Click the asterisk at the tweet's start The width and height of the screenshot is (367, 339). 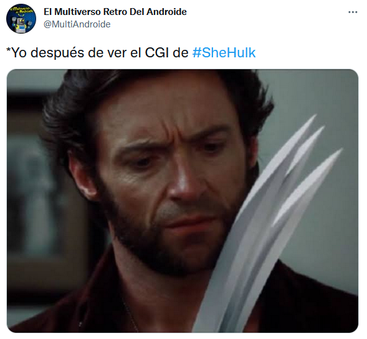[9, 50]
